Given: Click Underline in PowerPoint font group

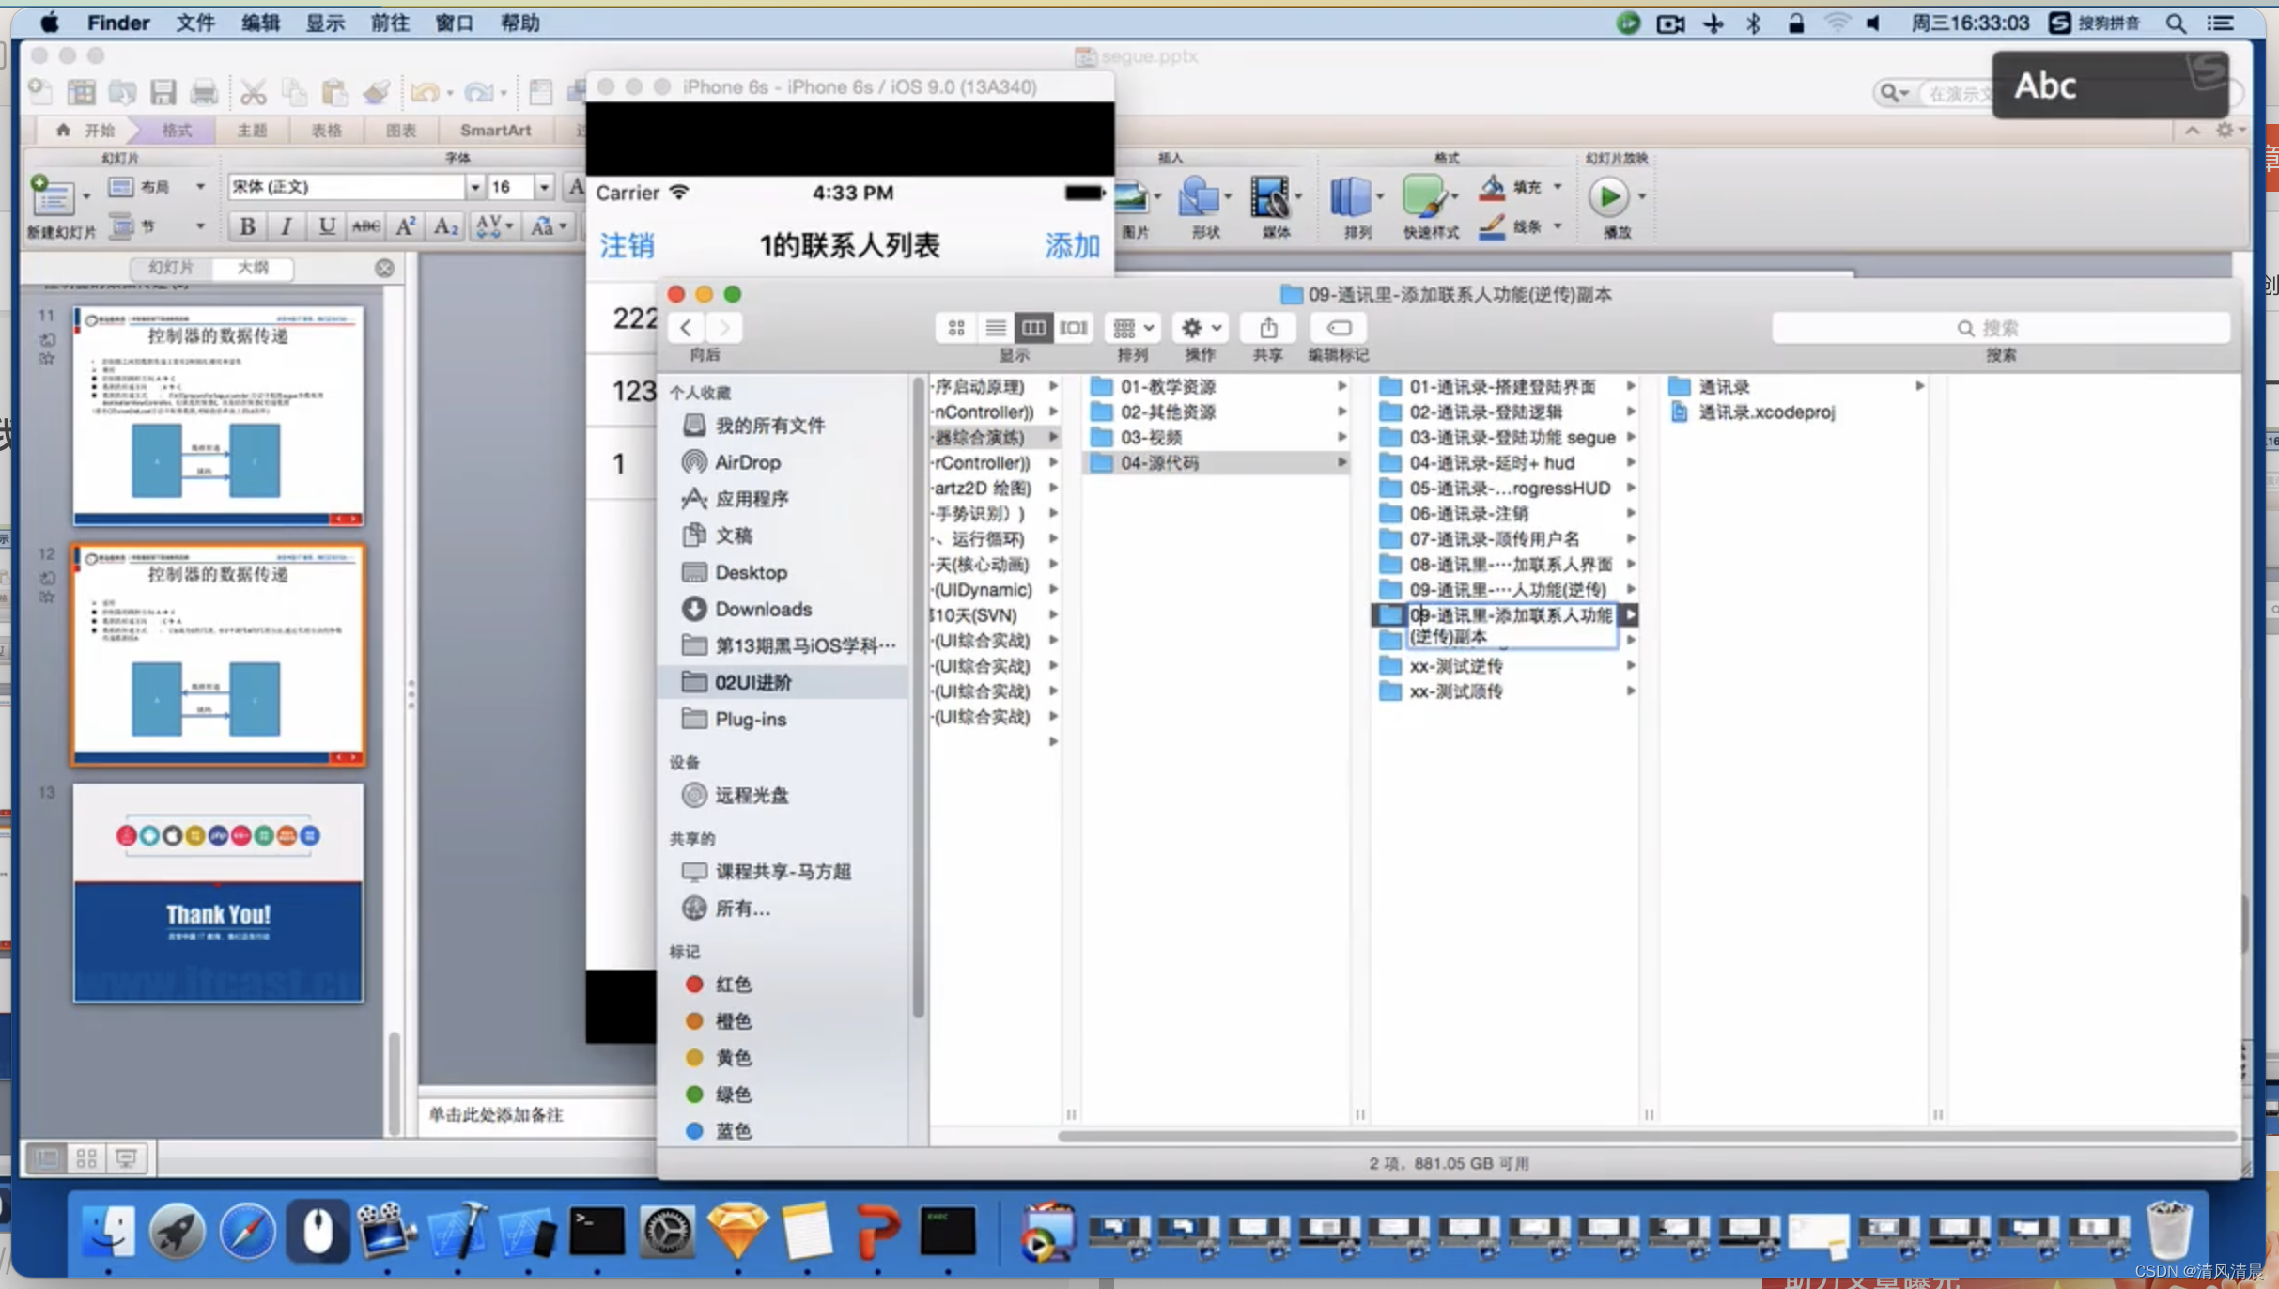Looking at the screenshot, I should 326,225.
